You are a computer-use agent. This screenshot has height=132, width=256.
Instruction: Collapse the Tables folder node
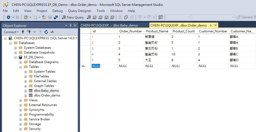coord(20,67)
